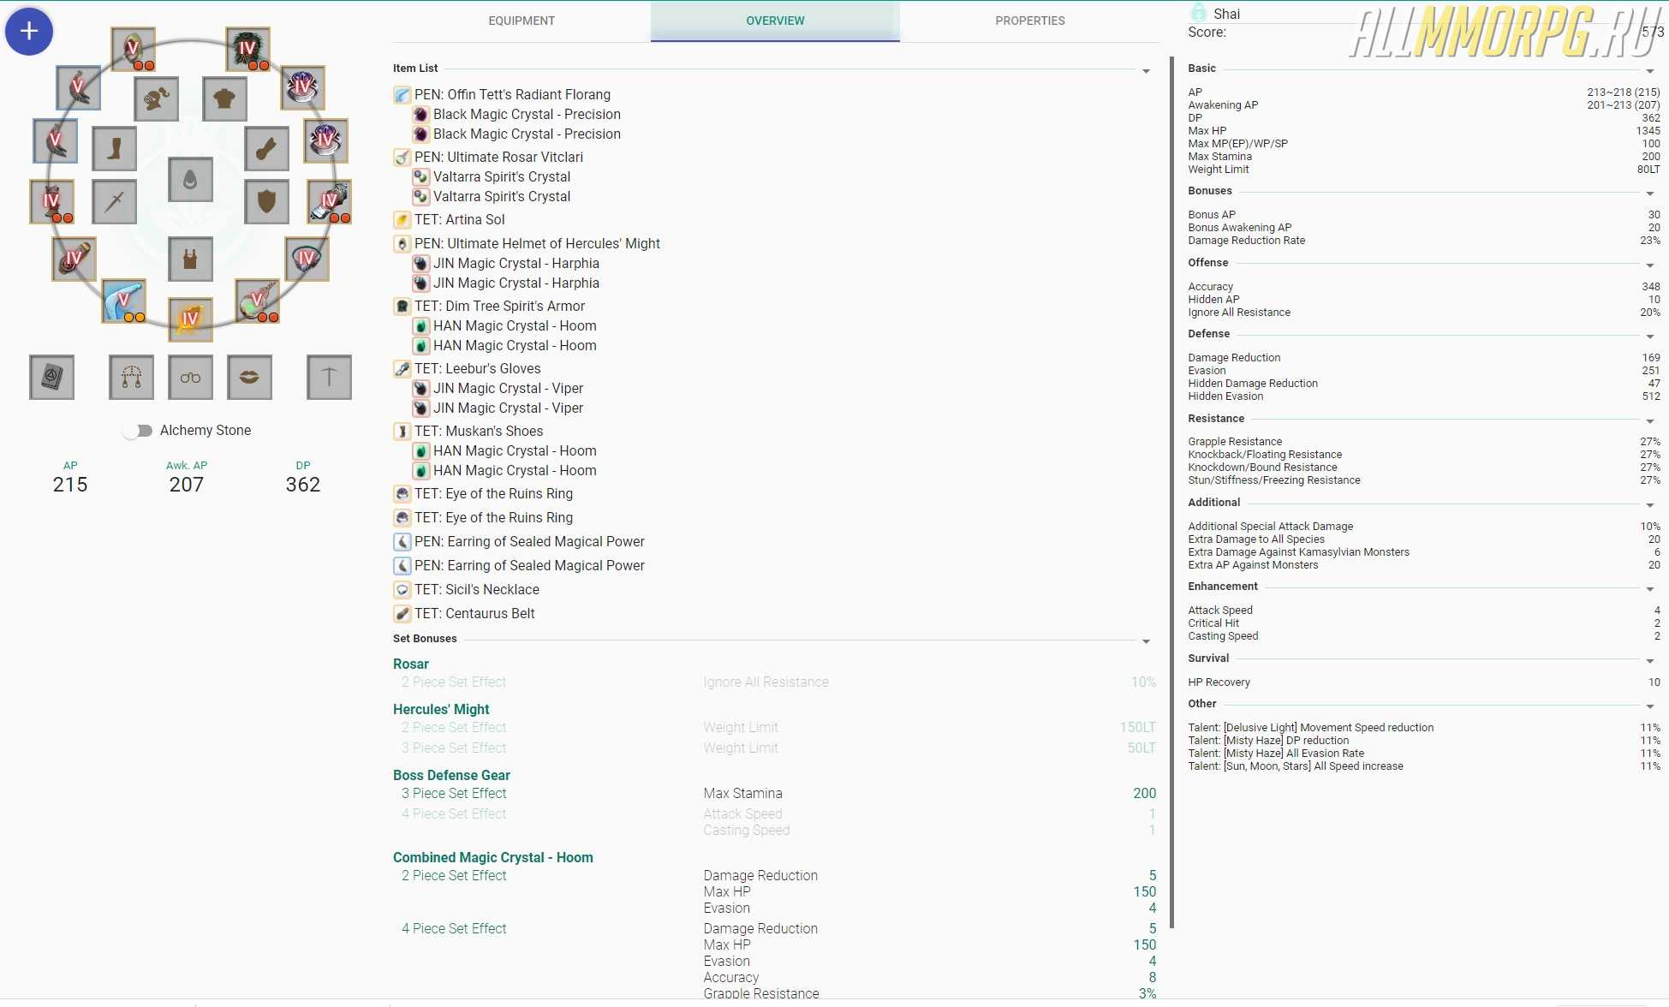Select the pickaxe tool slot
Viewport: 1669px width, 1007px height.
coord(329,377)
